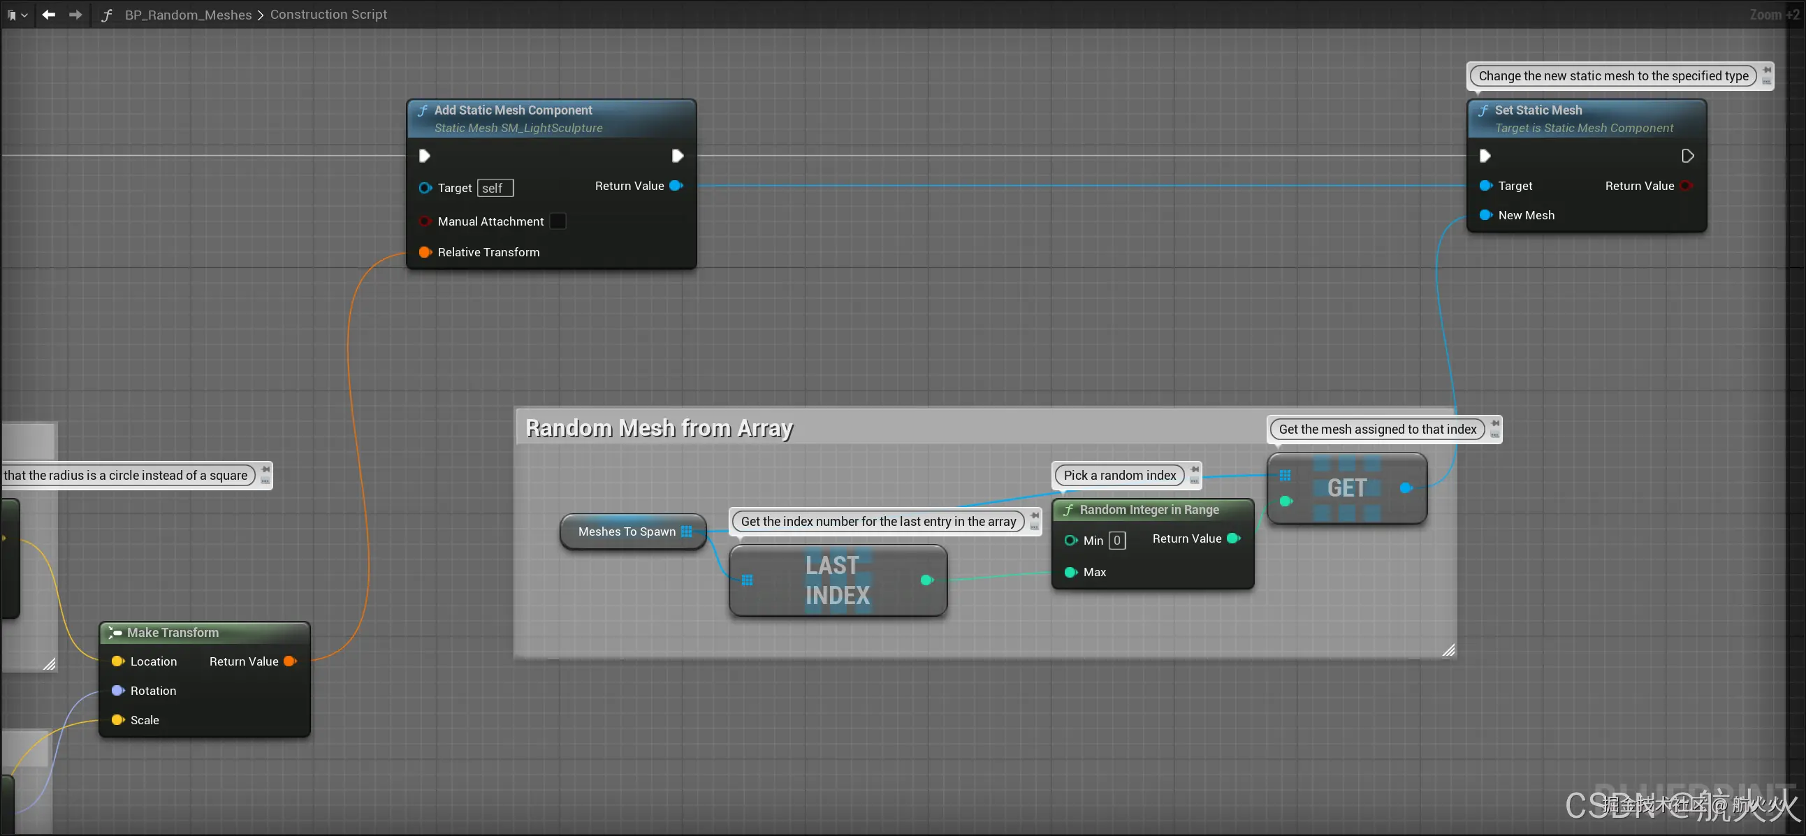The width and height of the screenshot is (1806, 836).
Task: Click the forward navigation arrow
Action: [x=75, y=15]
